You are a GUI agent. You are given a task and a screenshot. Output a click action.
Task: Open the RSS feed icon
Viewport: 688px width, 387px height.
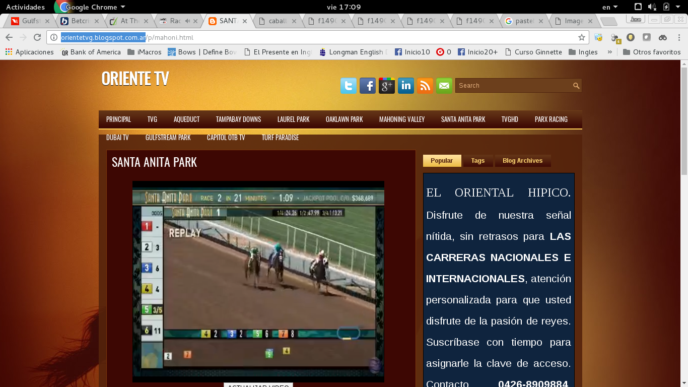425,86
